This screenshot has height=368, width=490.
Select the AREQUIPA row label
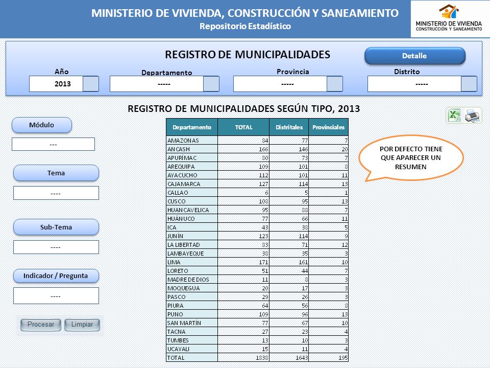[x=181, y=167]
